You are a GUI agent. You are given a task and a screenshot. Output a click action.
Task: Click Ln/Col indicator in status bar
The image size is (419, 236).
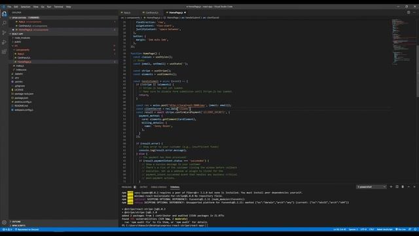339,229
